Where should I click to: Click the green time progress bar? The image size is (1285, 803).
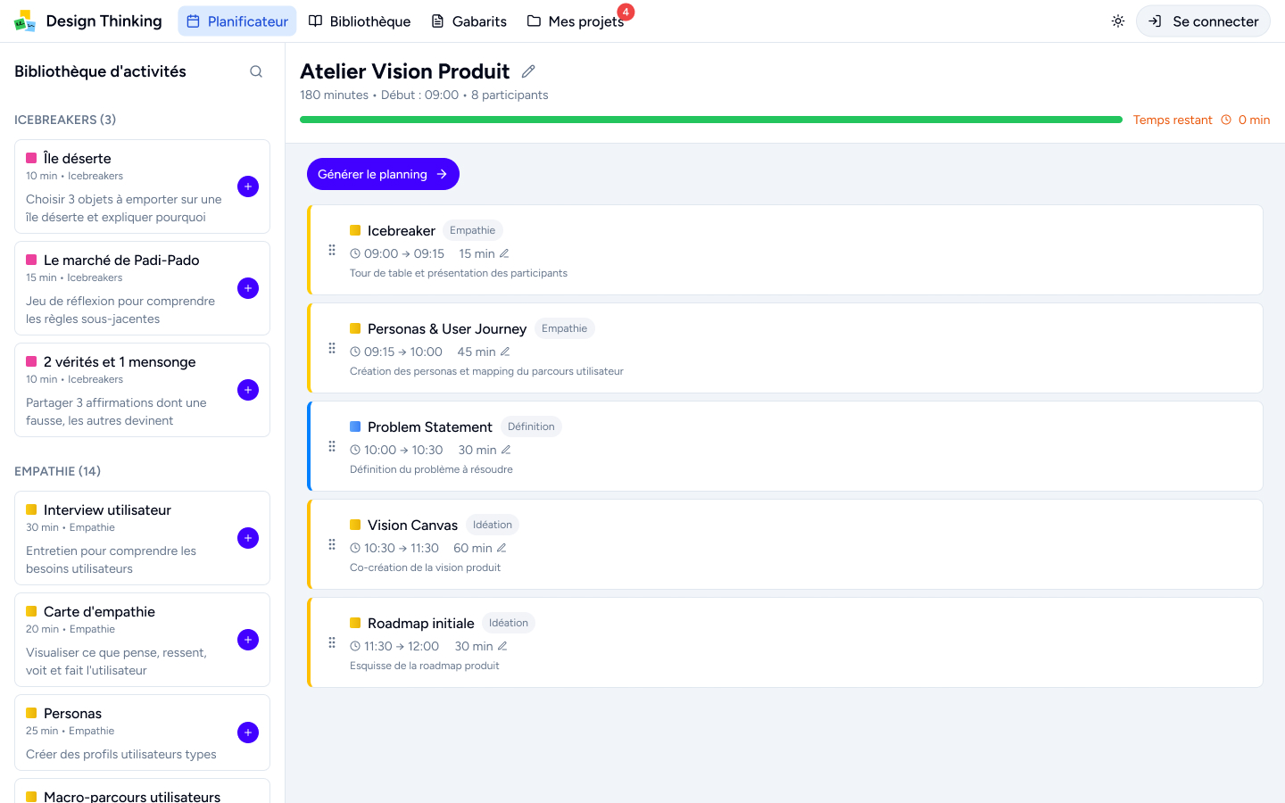click(x=710, y=120)
